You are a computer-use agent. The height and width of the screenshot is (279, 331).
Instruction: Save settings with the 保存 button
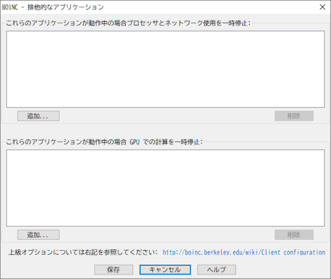113,270
